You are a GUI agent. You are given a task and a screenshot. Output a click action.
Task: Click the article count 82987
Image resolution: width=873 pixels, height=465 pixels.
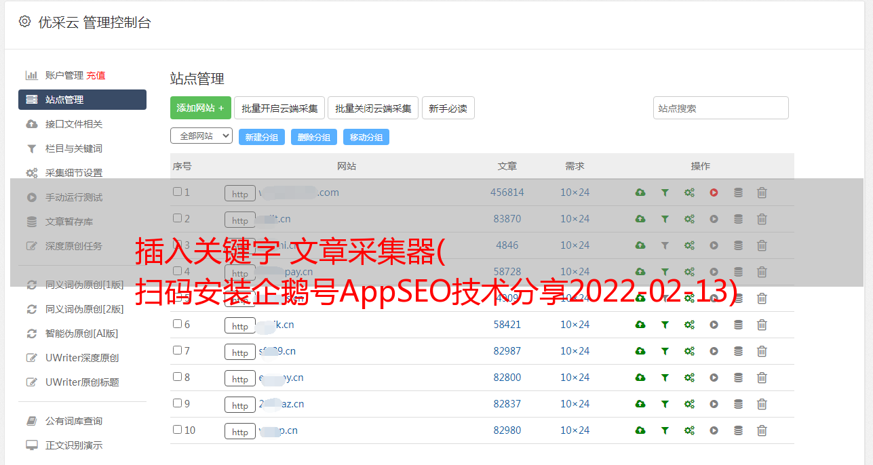(x=507, y=351)
